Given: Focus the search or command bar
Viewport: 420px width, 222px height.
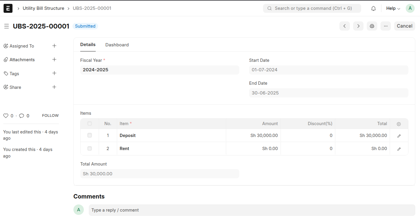Looking at the screenshot, I should pyautogui.click(x=312, y=8).
